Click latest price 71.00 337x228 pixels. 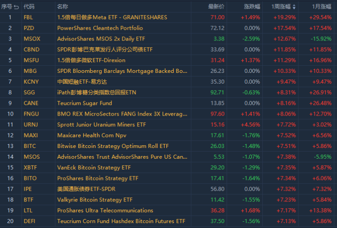click(217, 18)
